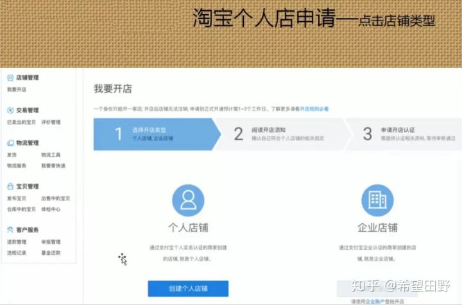462x305 pixels.
Task: Open 违规记录 link
Action: pyautogui.click(x=17, y=252)
